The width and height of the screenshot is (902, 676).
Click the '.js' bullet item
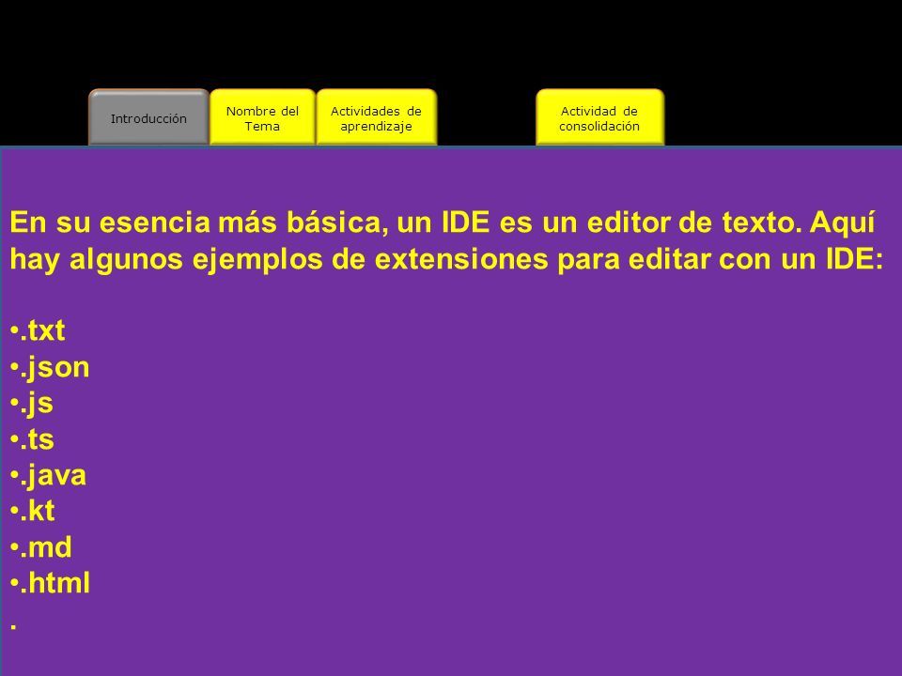[32, 404]
